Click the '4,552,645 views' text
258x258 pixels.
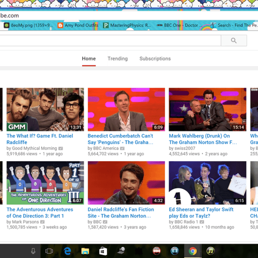(x=184, y=154)
